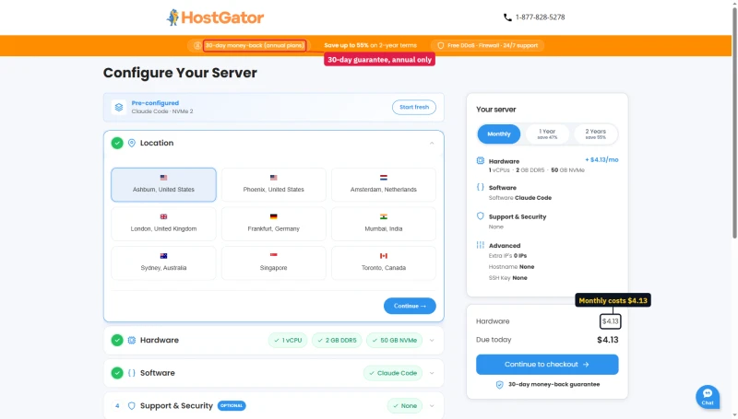The image size is (738, 419).
Task: Click Continue in Location section
Action: click(410, 306)
